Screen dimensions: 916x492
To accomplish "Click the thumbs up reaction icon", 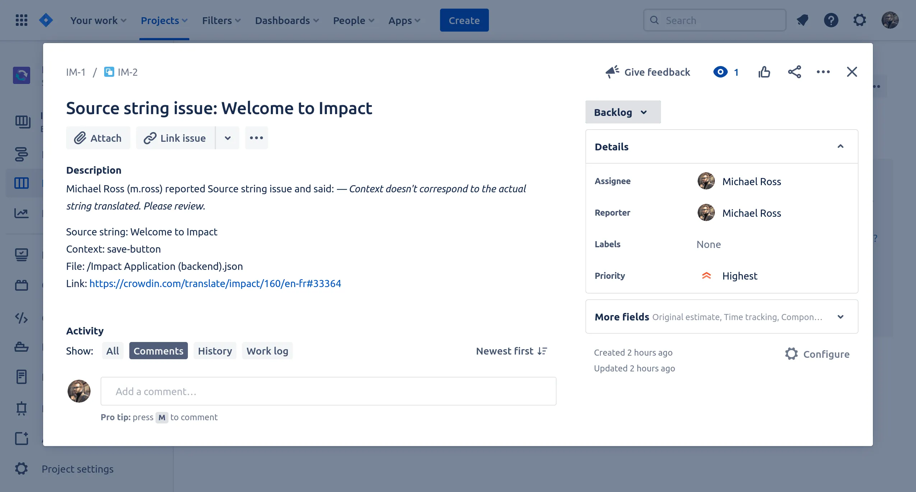I will pos(764,71).
